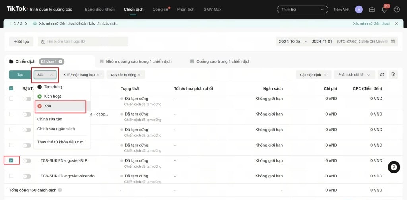Screen dimensions: 407x200
Task: Click the 2024-11-01 end date
Action: (322, 42)
